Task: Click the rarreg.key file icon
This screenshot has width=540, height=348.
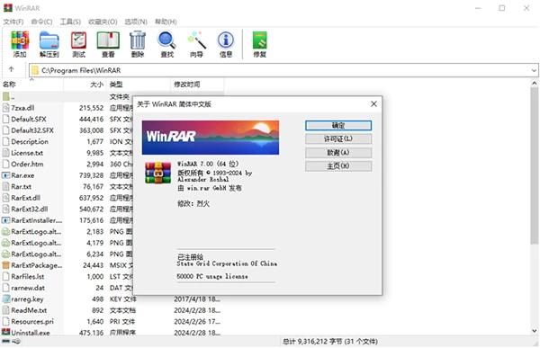Action: pos(6,299)
